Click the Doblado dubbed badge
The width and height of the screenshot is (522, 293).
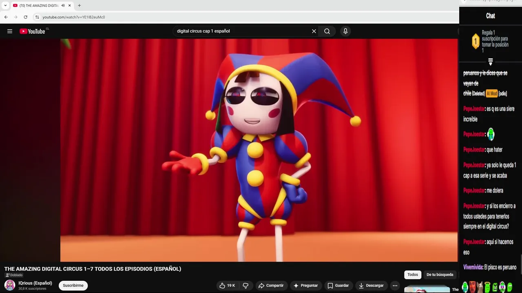(14, 275)
